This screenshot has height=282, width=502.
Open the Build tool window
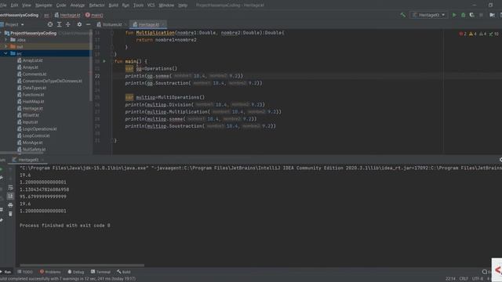124,272
